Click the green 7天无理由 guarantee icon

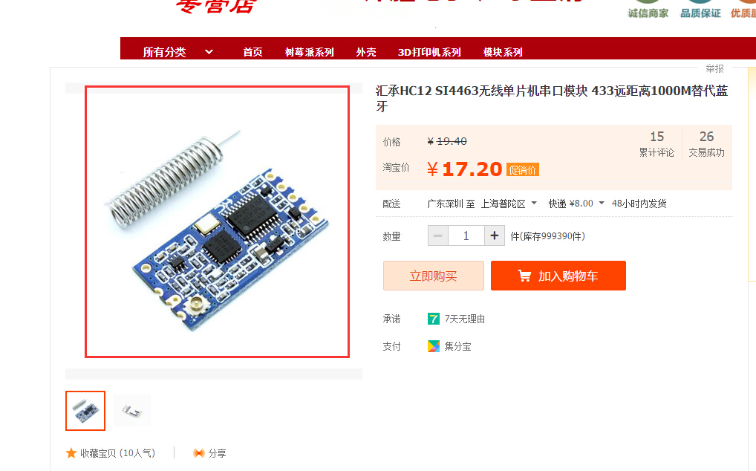pos(434,319)
